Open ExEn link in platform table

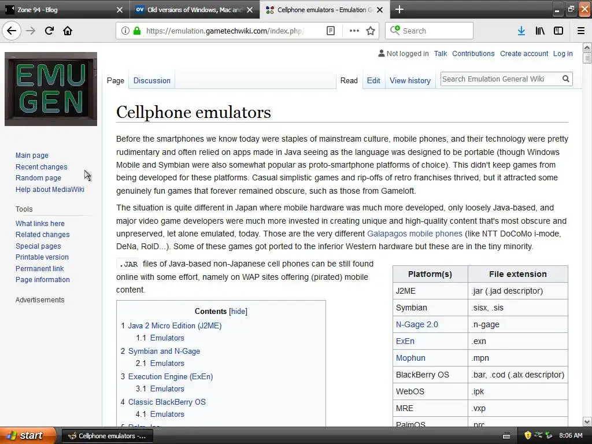click(x=405, y=341)
